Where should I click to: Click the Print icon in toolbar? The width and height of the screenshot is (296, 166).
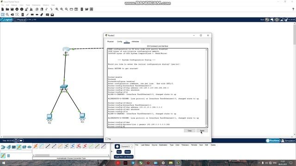coord(17,9)
